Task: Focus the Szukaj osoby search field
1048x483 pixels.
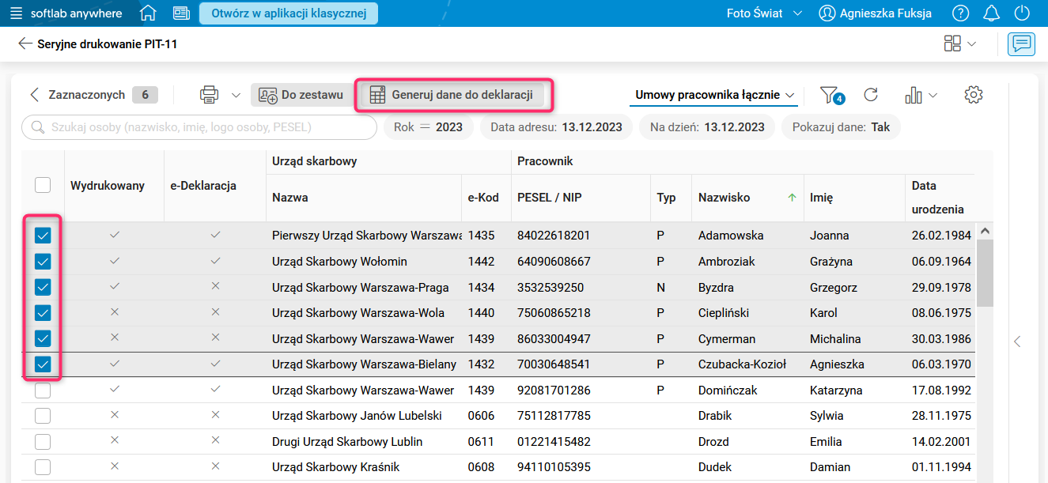Action: (x=199, y=127)
